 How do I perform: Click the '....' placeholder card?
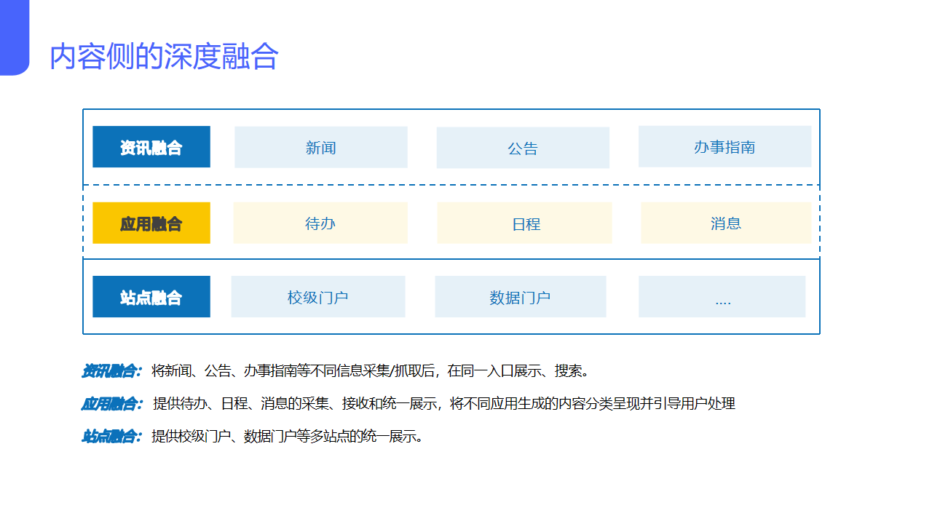[x=722, y=296]
